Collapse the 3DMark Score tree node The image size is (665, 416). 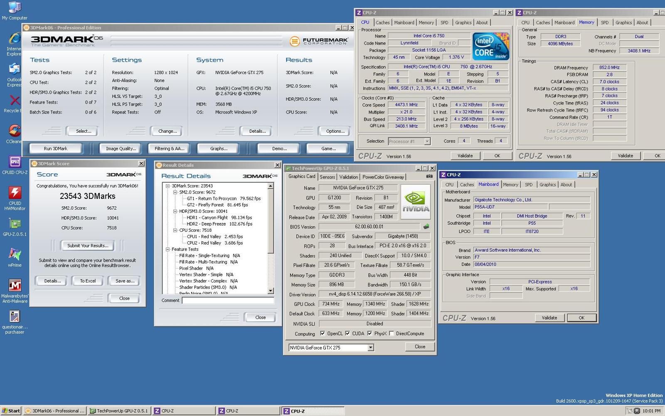(x=167, y=186)
